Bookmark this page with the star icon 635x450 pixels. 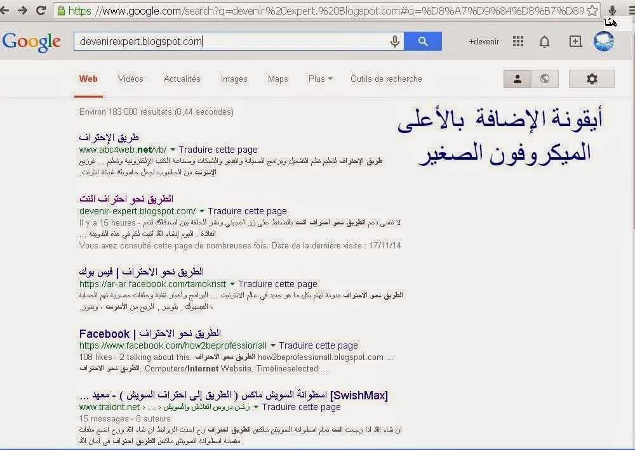[592, 11]
